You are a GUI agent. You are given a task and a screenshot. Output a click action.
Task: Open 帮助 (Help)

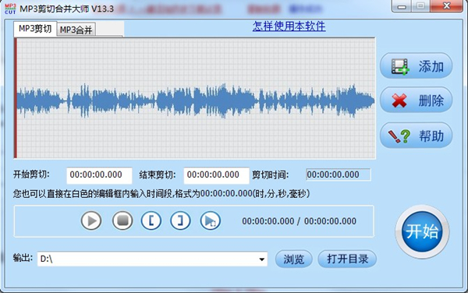pyautogui.click(x=416, y=136)
